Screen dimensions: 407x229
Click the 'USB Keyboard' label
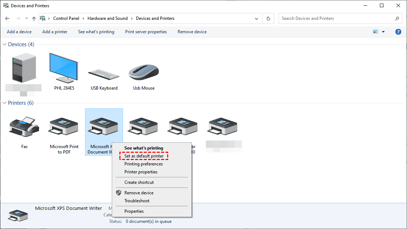point(104,88)
